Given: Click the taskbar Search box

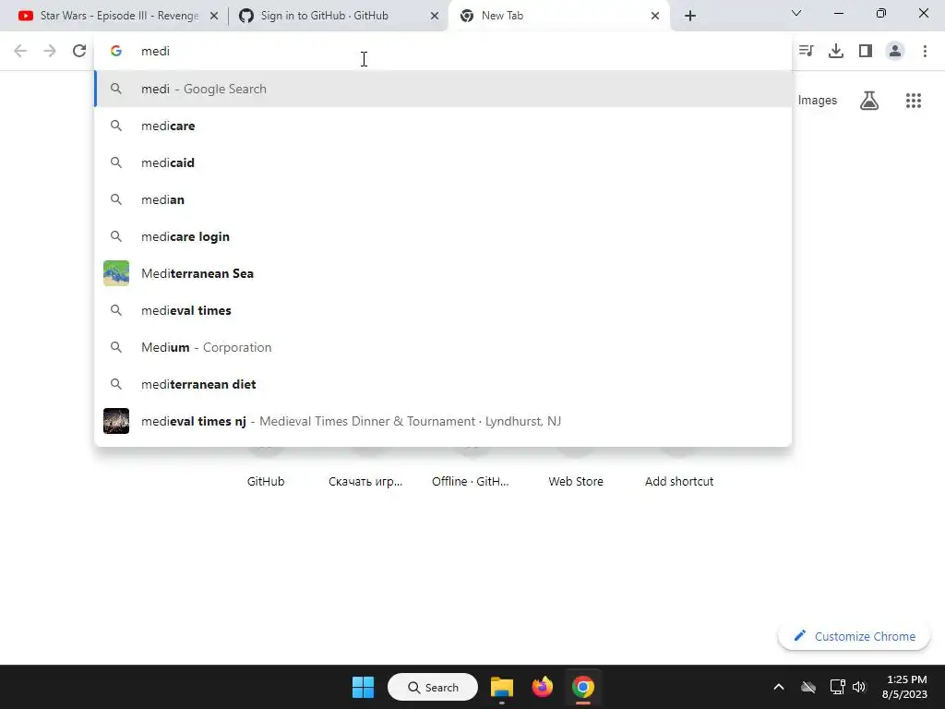Looking at the screenshot, I should [433, 687].
